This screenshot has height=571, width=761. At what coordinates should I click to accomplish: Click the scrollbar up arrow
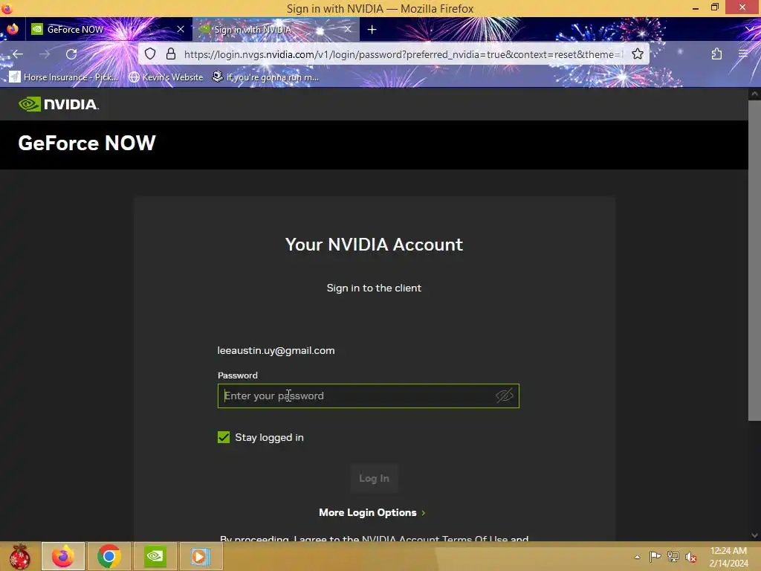click(754, 93)
